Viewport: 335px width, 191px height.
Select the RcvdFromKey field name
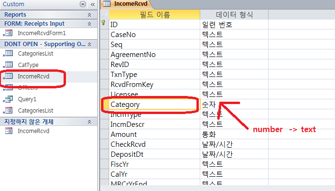click(155, 85)
